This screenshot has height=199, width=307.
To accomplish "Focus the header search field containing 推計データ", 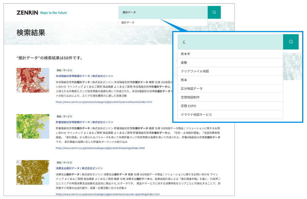I will 163,12.
